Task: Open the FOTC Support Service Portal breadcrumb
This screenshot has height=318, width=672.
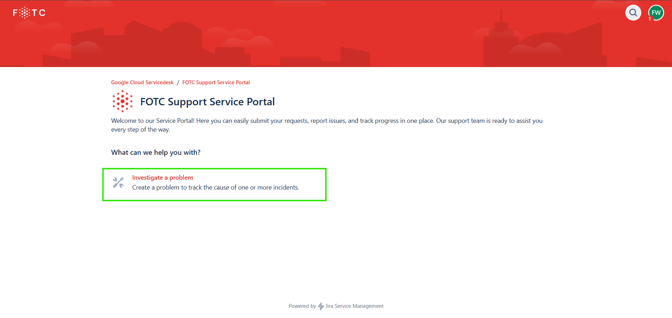Action: pyautogui.click(x=216, y=82)
